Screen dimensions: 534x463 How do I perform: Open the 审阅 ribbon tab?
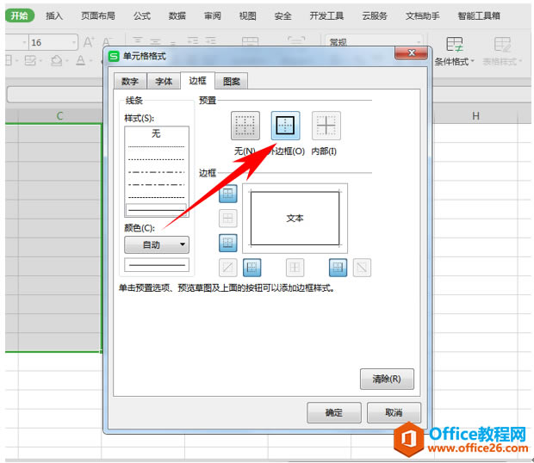coord(213,15)
